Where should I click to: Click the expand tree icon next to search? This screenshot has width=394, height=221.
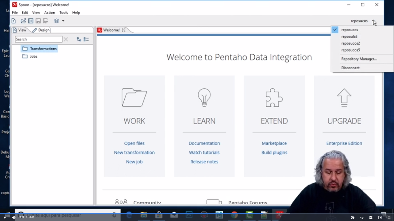point(79,39)
